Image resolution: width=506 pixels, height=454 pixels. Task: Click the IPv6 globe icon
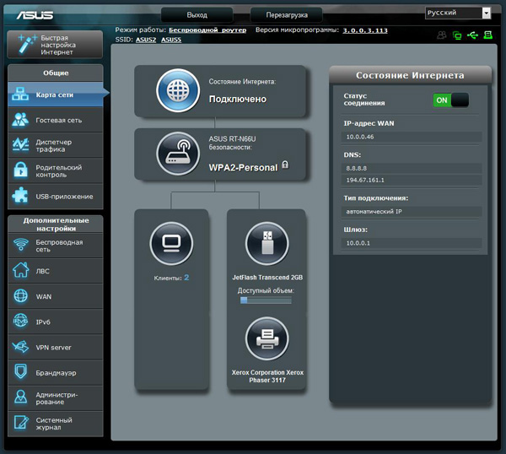20,321
